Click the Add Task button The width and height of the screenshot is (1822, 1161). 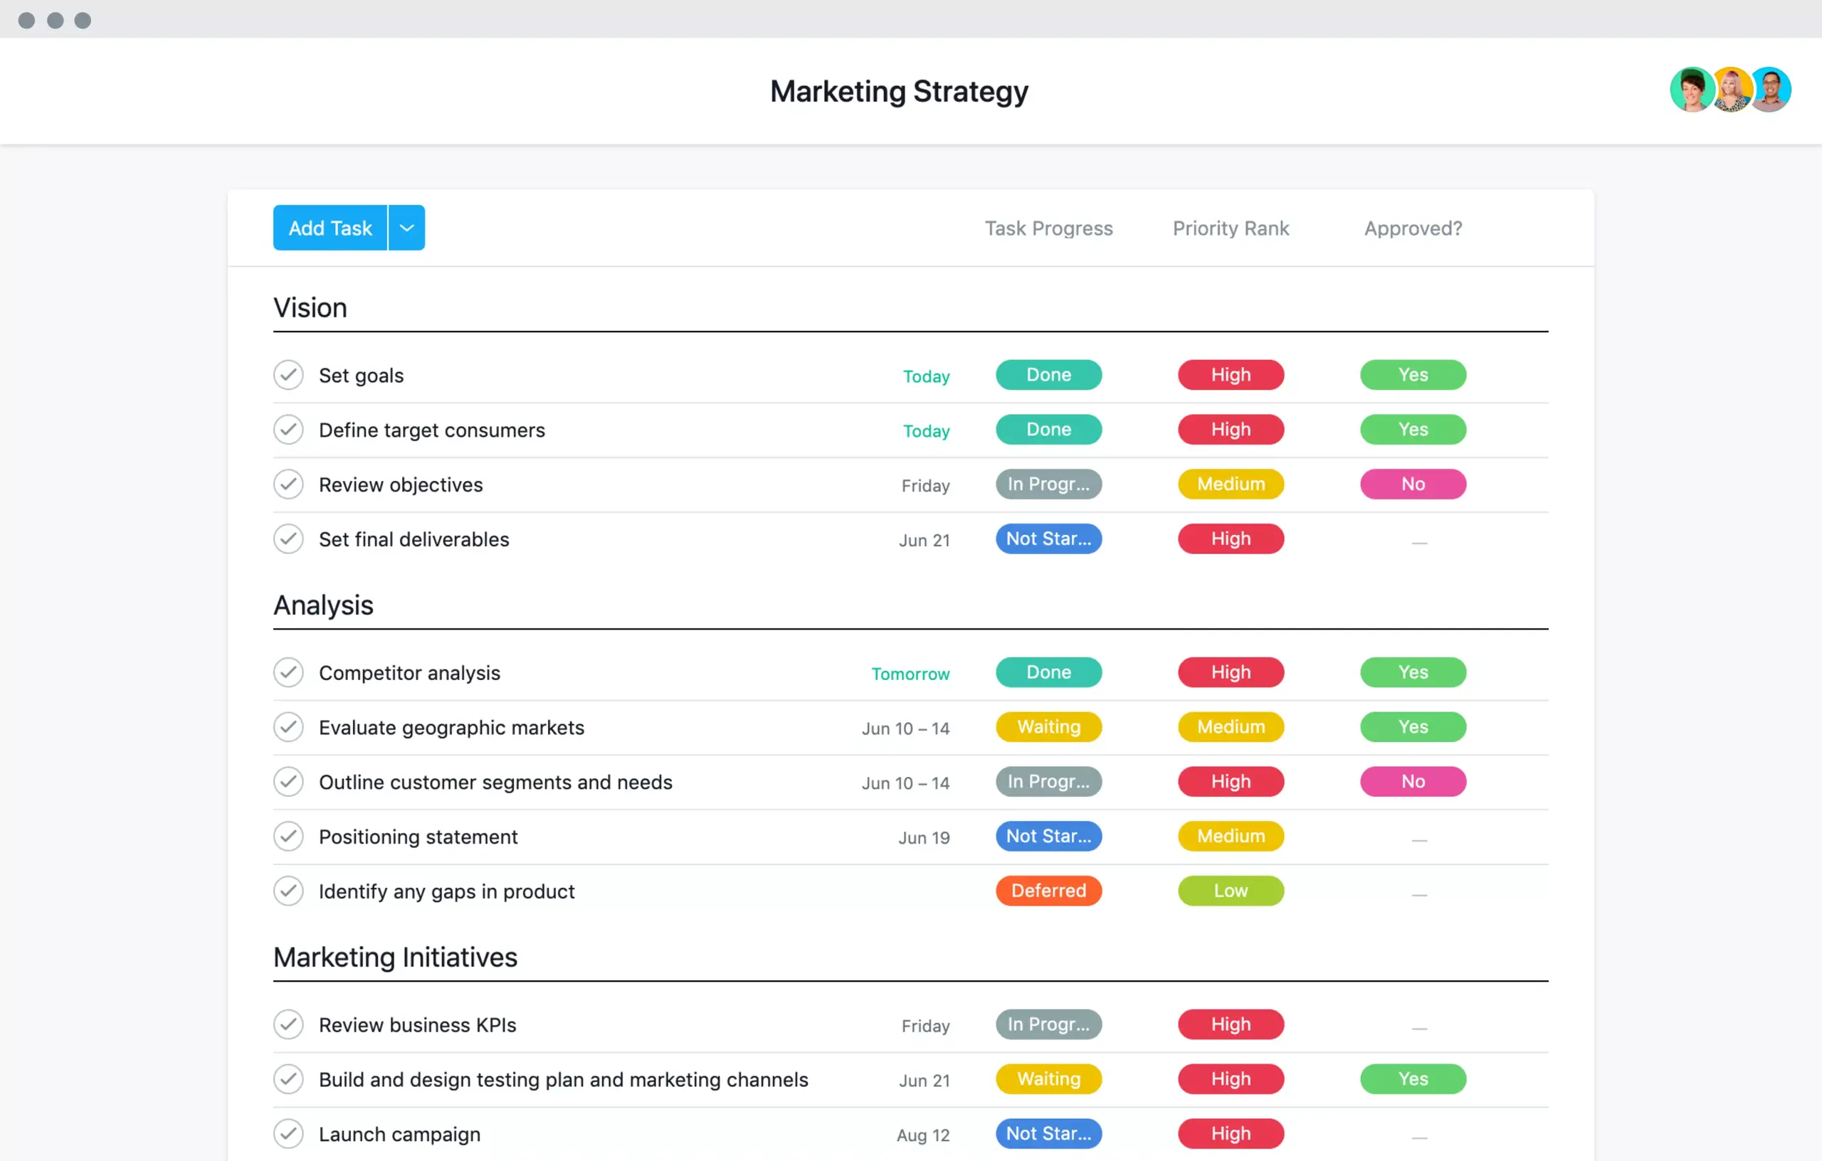pos(330,227)
